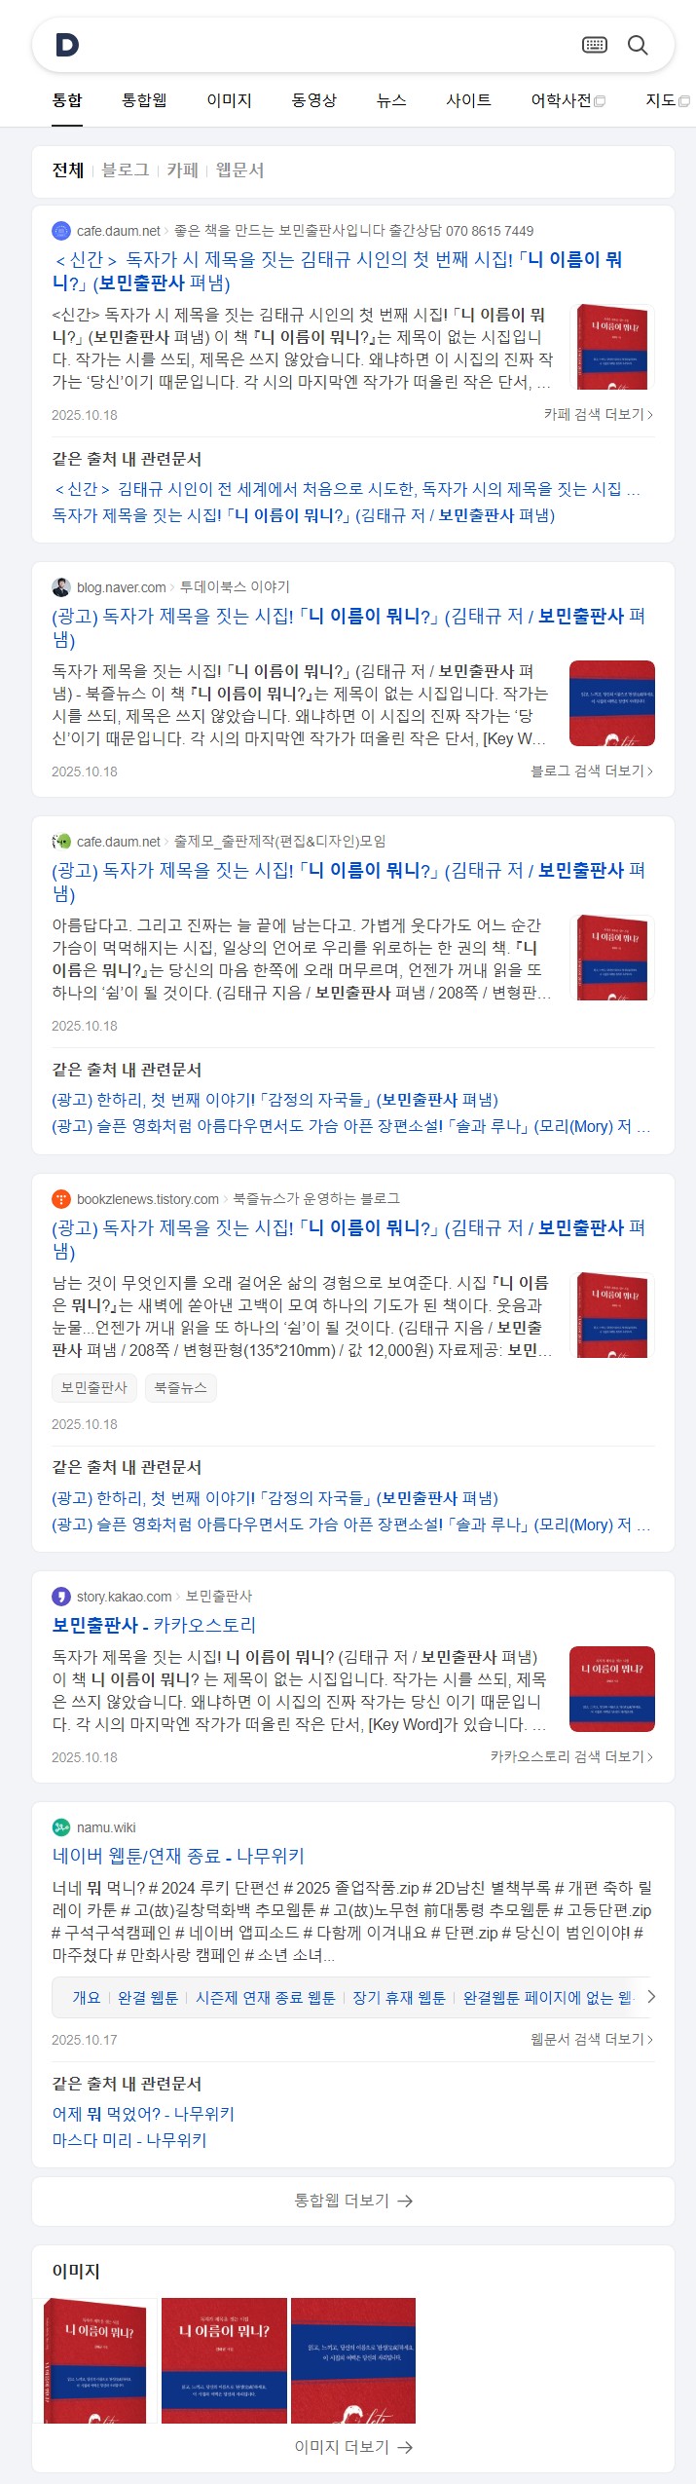
Task: Click the Daum logo icon
Action: pyautogui.click(x=67, y=45)
